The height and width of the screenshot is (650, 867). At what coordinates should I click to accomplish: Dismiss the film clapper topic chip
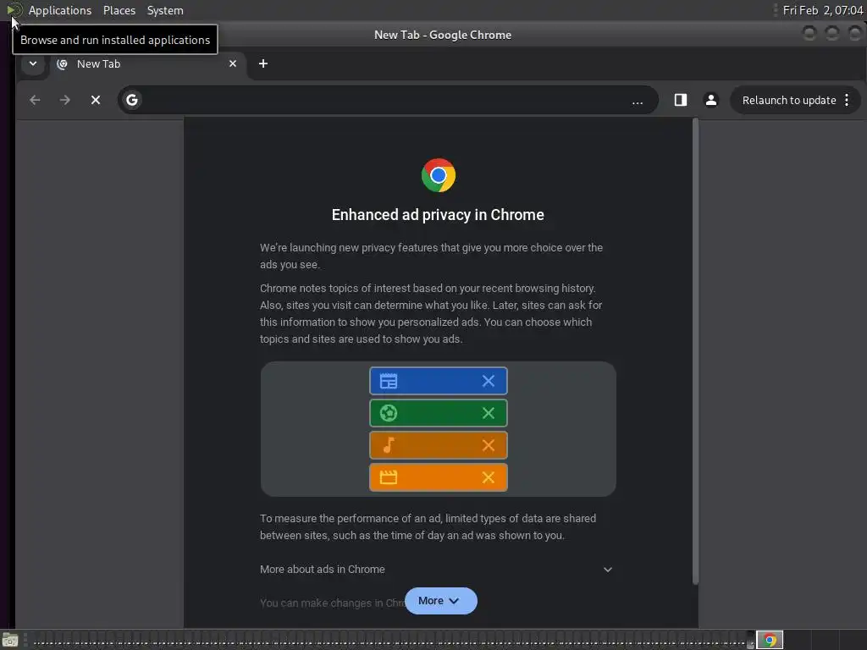point(489,477)
